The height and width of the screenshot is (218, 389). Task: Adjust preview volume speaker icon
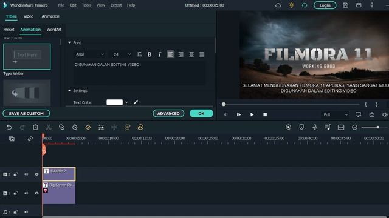click(x=385, y=114)
